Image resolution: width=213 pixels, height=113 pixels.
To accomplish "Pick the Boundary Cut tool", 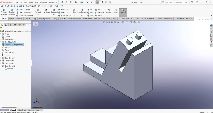I will pyautogui.click(x=64, y=15).
